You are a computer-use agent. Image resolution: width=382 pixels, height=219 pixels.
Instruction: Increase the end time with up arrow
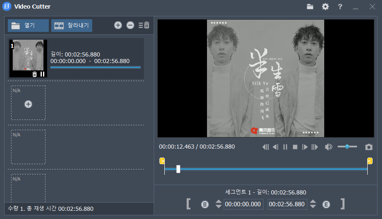tap(313, 201)
